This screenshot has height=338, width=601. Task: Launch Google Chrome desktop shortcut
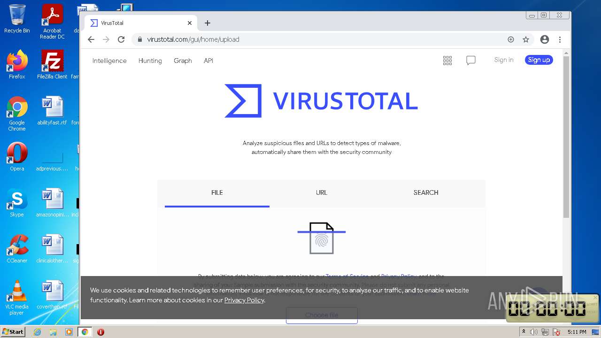click(17, 114)
